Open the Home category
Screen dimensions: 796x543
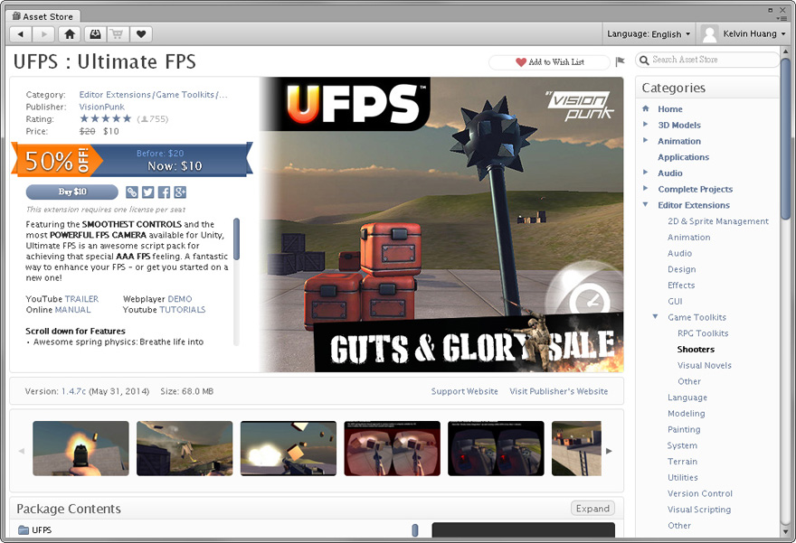click(670, 109)
